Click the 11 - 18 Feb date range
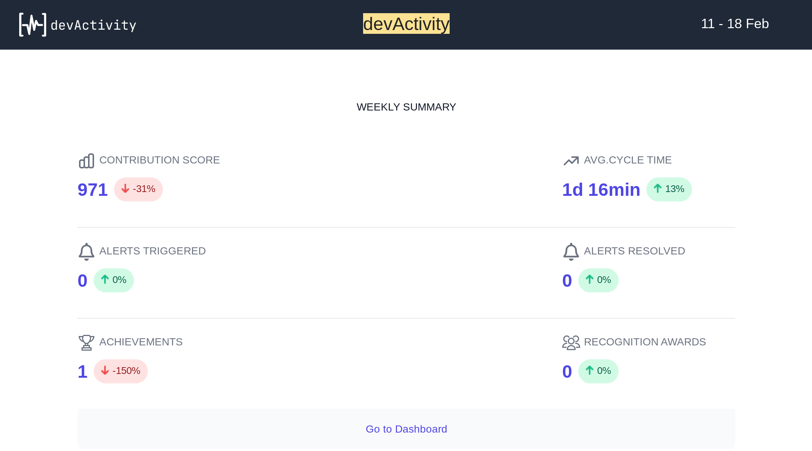812x451 pixels. click(x=735, y=24)
